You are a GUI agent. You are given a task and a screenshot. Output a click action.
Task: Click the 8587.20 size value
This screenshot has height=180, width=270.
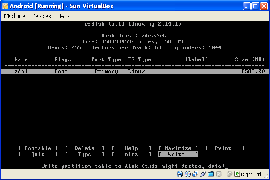pos(253,71)
